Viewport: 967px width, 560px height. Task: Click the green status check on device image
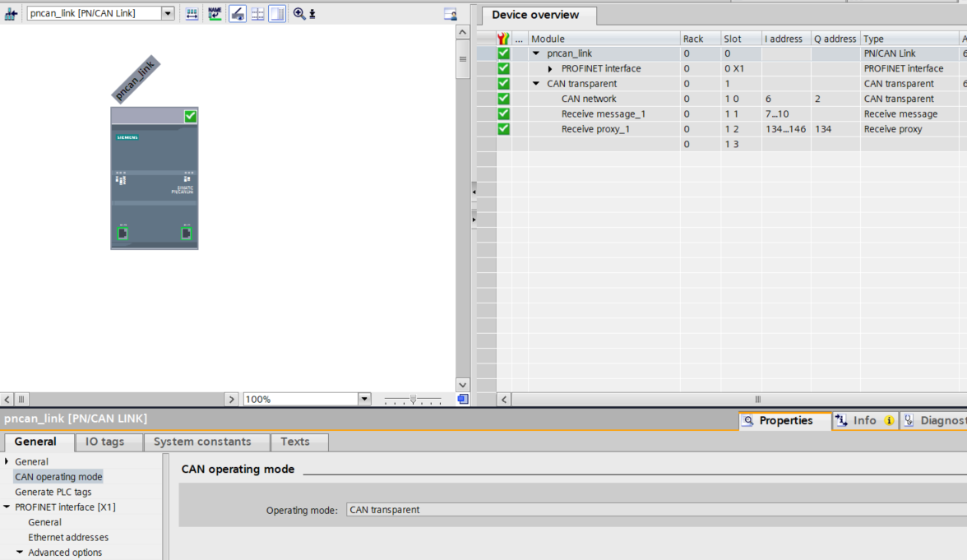(190, 116)
